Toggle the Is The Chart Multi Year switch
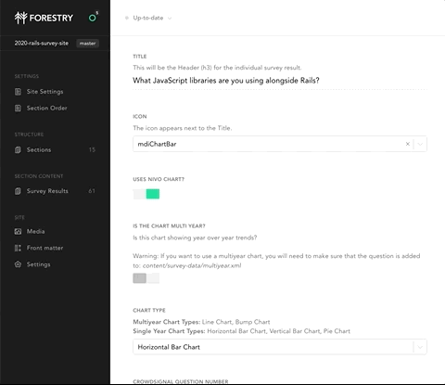The width and height of the screenshot is (445, 385). [x=146, y=278]
